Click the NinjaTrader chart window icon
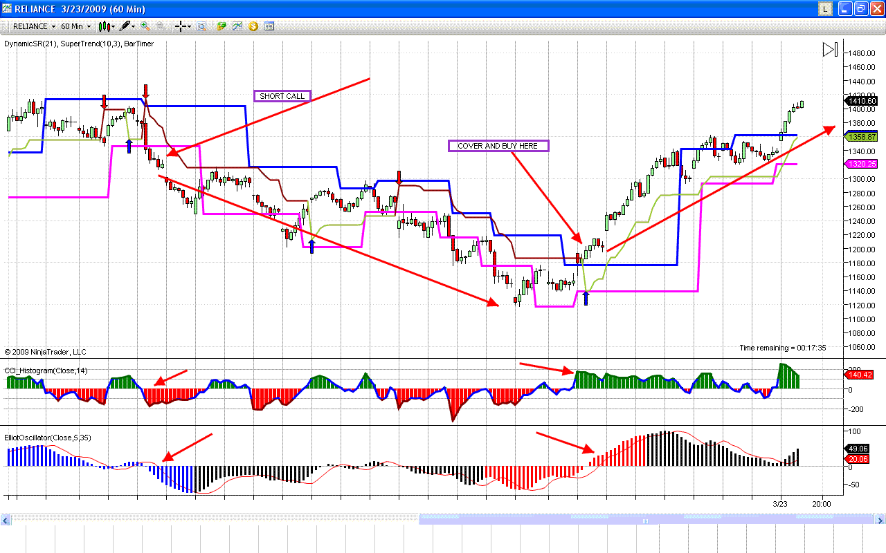Viewport: 886px width, 553px height. (8, 8)
